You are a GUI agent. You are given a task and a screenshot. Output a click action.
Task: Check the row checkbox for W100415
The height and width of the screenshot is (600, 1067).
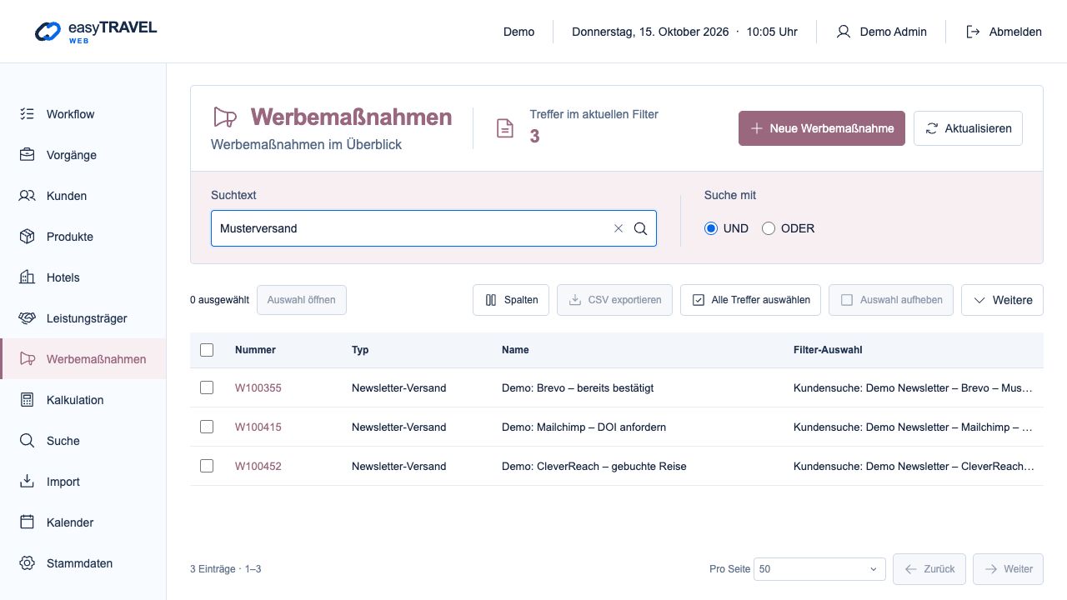pyautogui.click(x=207, y=427)
